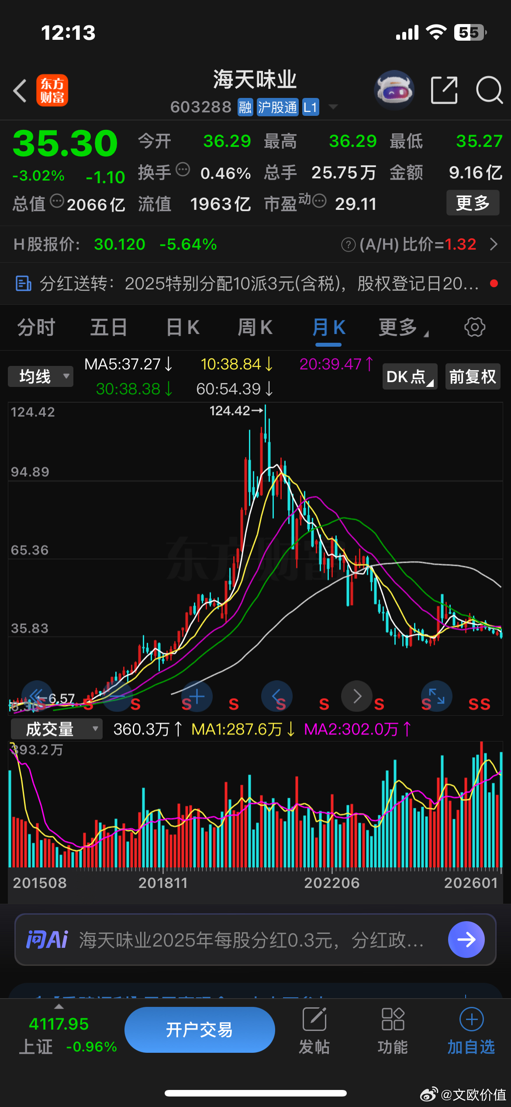Tap the 融 margin badge

click(245, 107)
